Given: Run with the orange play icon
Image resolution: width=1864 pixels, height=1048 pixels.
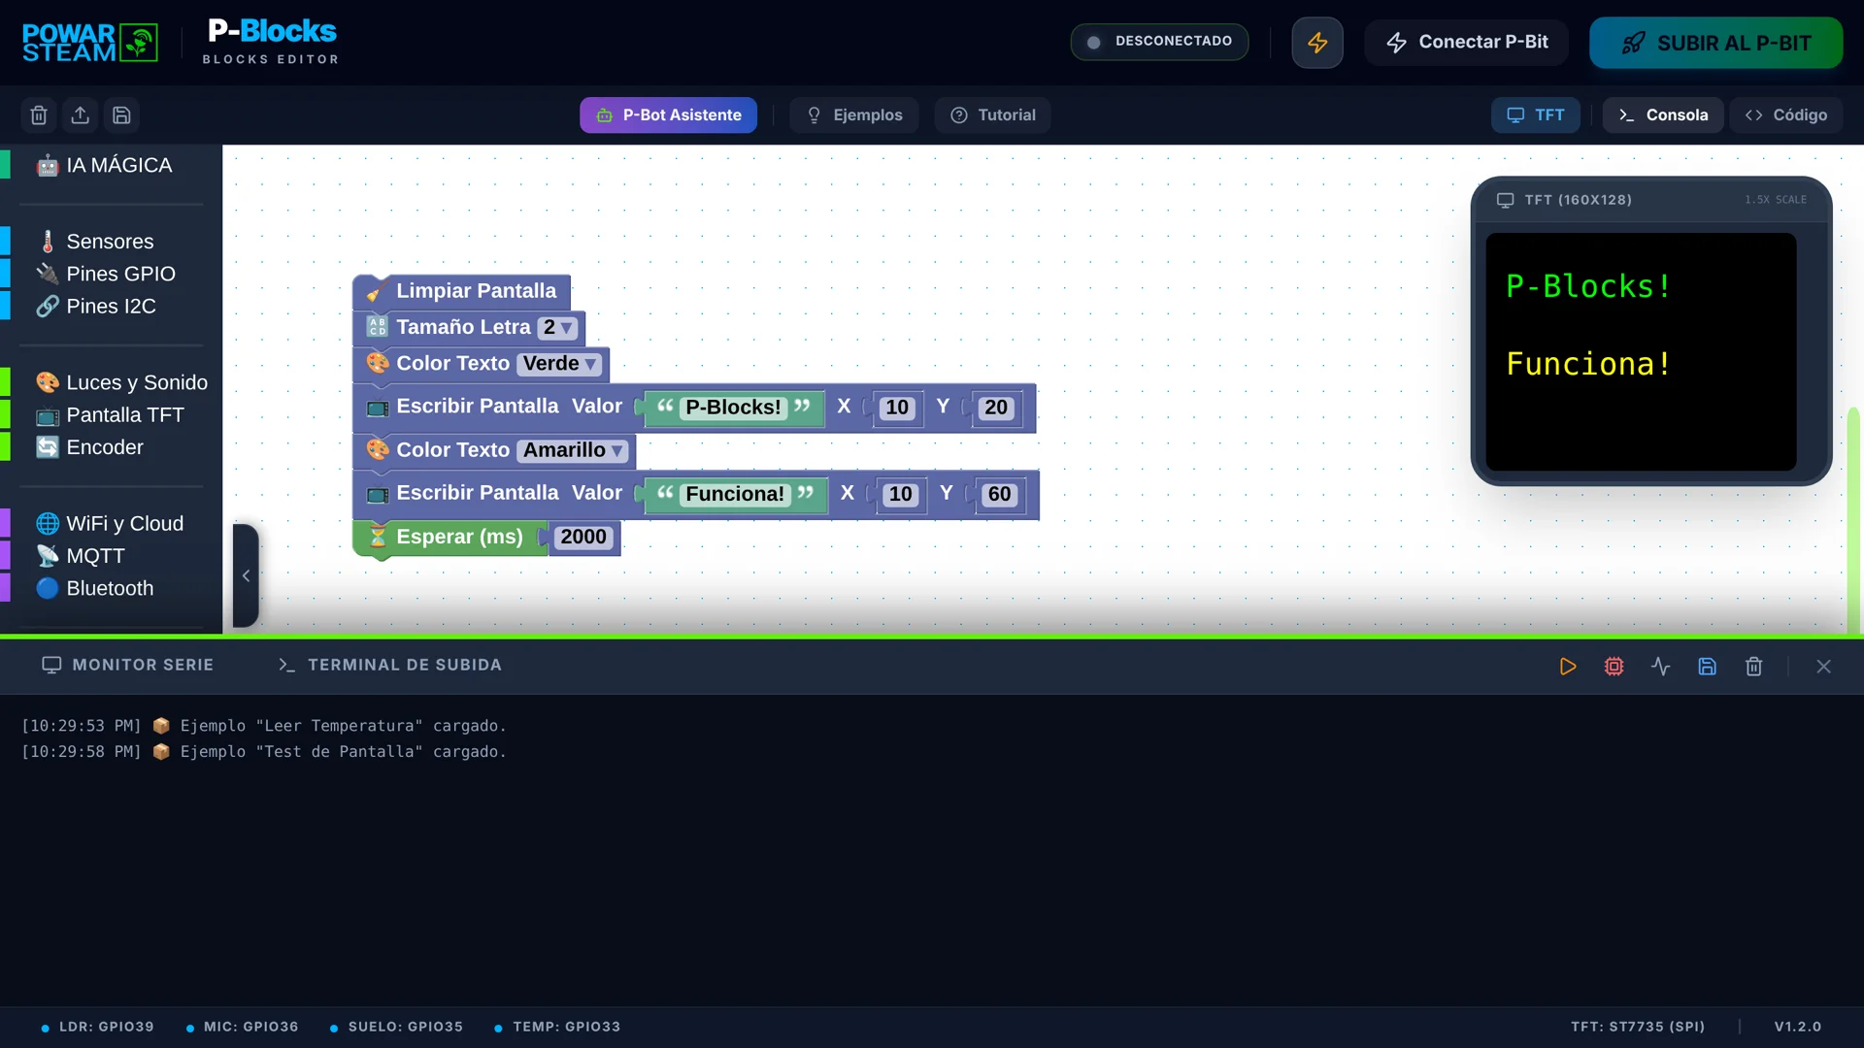Looking at the screenshot, I should pyautogui.click(x=1567, y=667).
